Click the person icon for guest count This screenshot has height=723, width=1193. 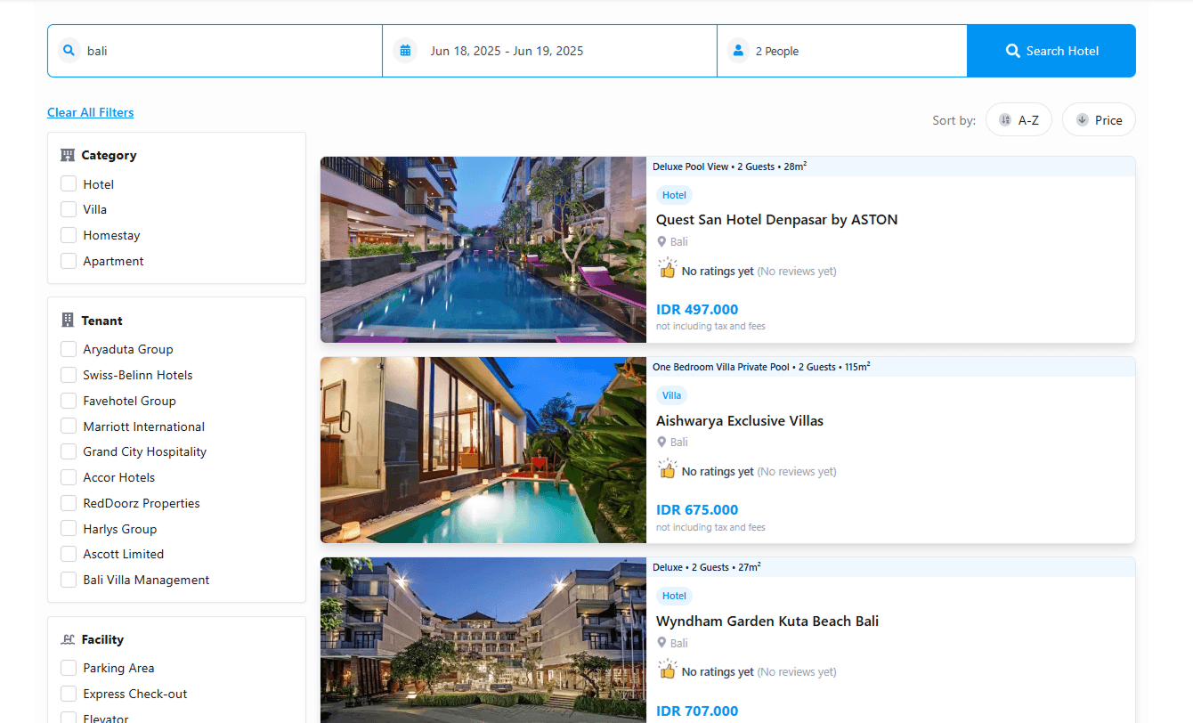click(x=738, y=51)
